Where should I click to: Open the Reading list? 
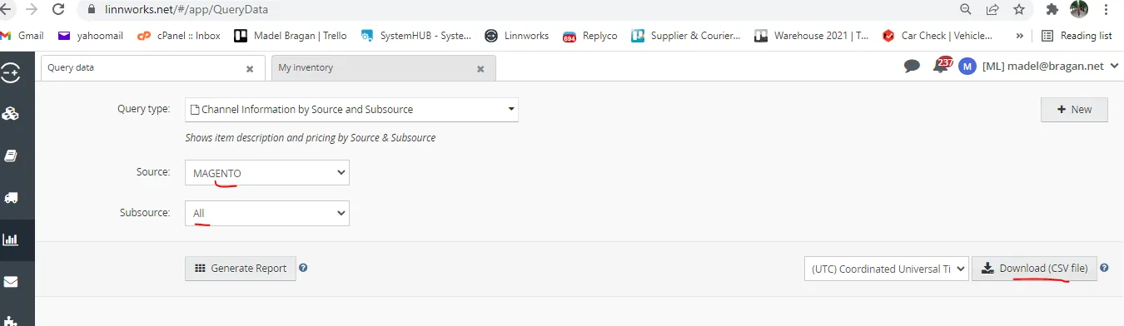(1077, 36)
